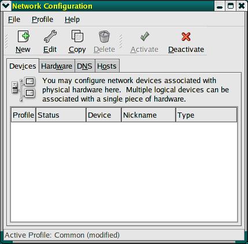
Task: Sort by the Status column header
Action: 61,115
